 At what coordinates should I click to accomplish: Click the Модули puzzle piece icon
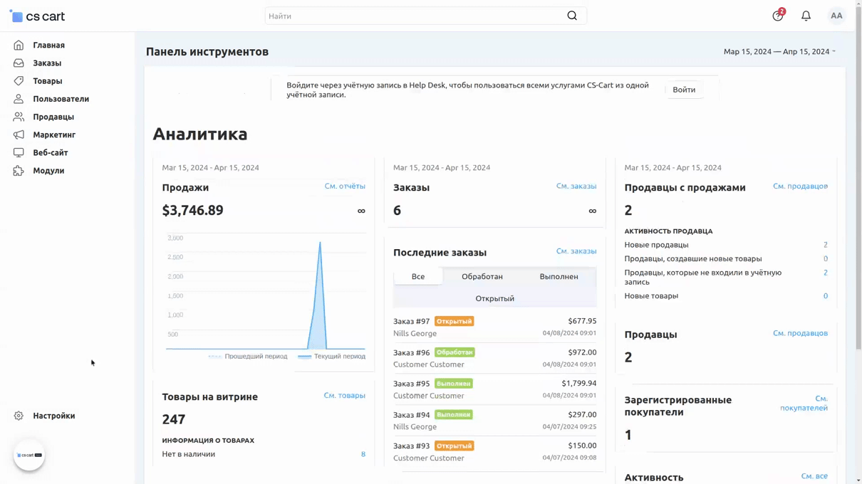(19, 171)
